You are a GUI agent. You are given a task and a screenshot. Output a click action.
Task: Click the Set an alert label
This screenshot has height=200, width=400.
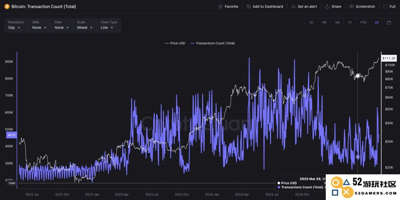point(307,7)
